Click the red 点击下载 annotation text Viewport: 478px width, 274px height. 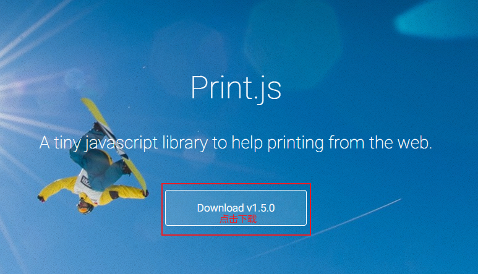[238, 219]
